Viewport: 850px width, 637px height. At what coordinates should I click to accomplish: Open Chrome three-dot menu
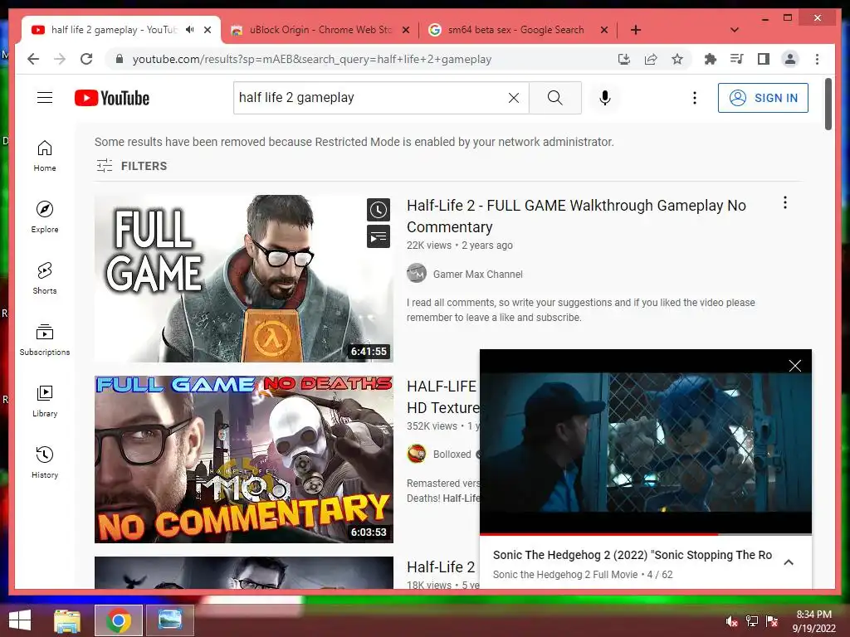click(817, 59)
